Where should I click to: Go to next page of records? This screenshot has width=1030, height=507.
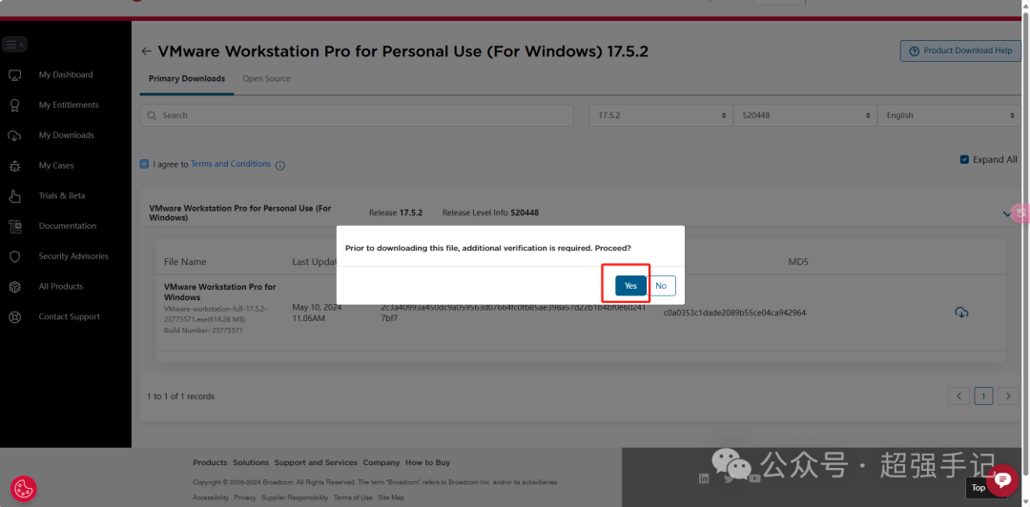(x=1008, y=396)
